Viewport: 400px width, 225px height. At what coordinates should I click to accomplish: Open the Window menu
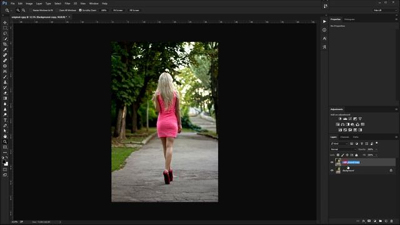(94, 4)
